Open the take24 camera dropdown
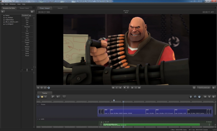This screenshot has height=131, width=217. point(204,88)
